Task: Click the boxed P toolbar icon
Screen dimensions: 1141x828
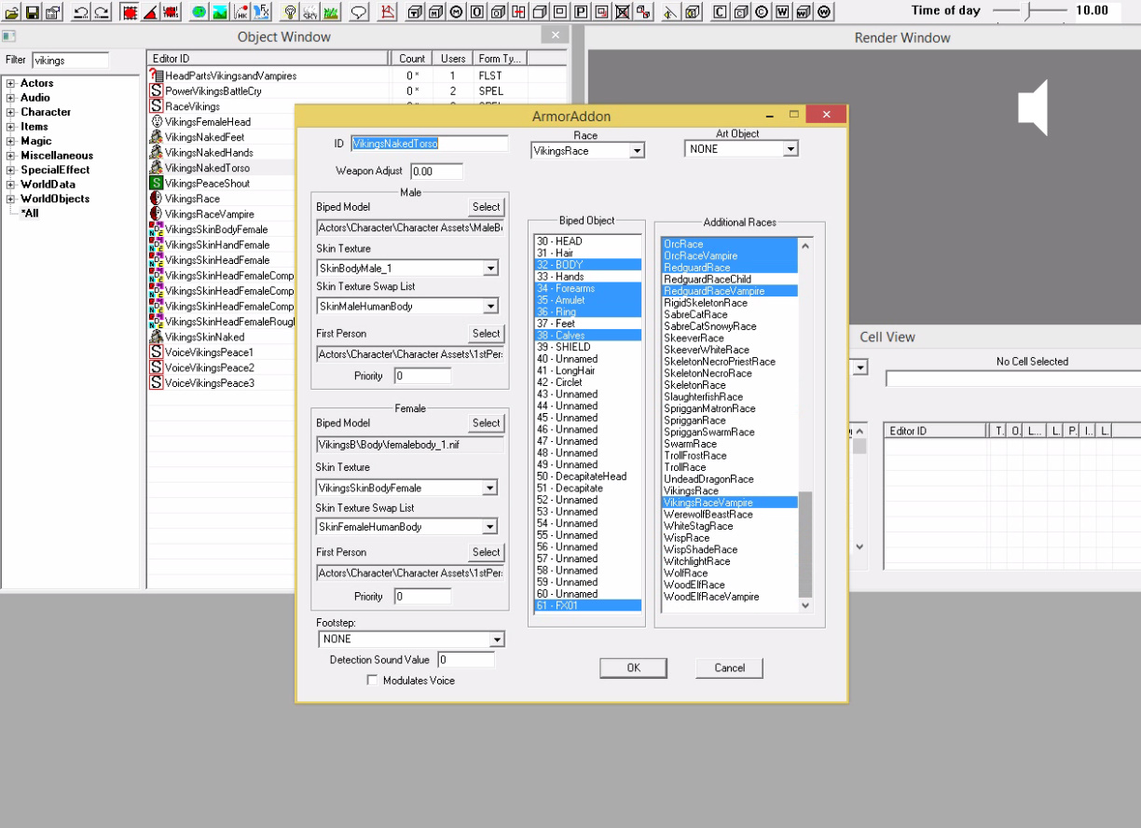Action: pyautogui.click(x=581, y=12)
